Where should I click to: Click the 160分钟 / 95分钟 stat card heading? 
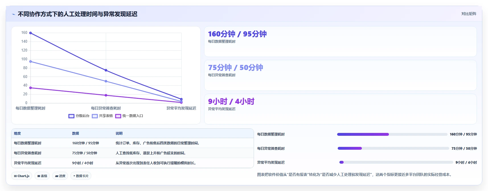(237, 34)
